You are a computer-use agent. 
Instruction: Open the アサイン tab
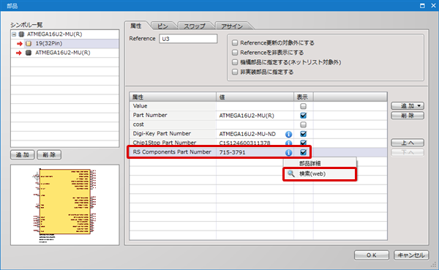tap(232, 26)
